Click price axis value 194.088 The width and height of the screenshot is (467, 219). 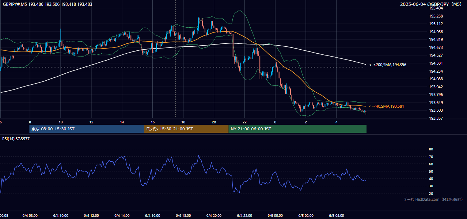pos(436,79)
